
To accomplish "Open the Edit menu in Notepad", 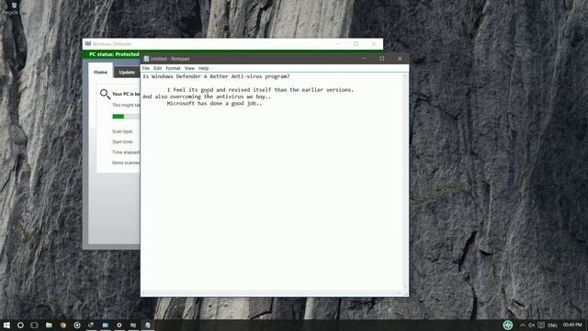I will [157, 68].
